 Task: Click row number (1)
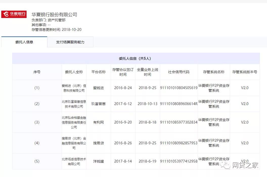pyautogui.click(x=37, y=88)
